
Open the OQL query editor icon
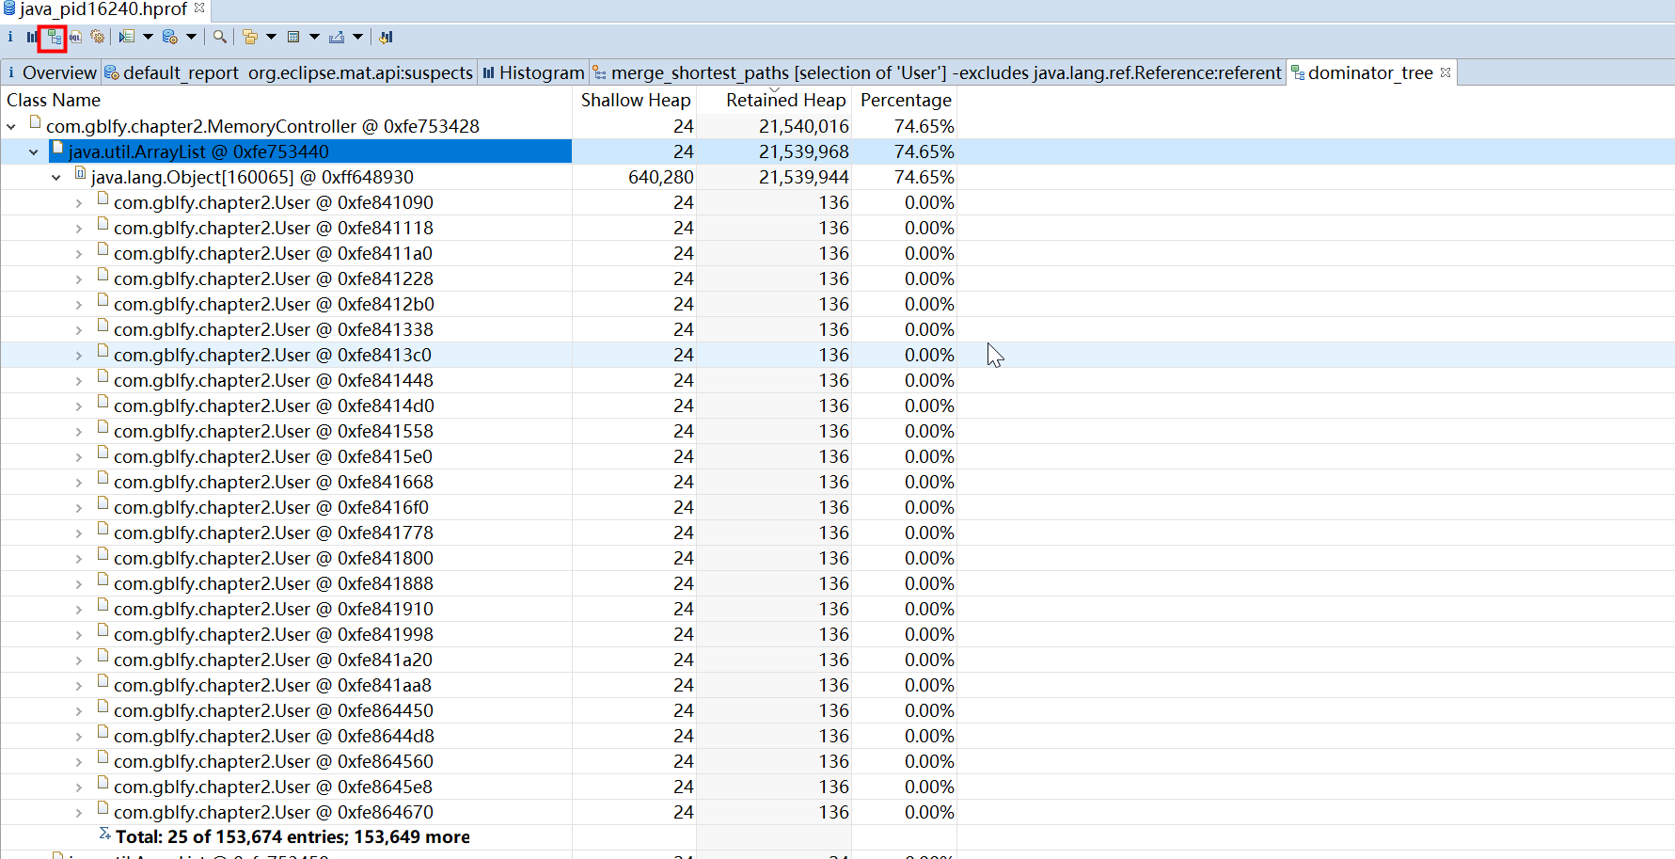click(75, 37)
